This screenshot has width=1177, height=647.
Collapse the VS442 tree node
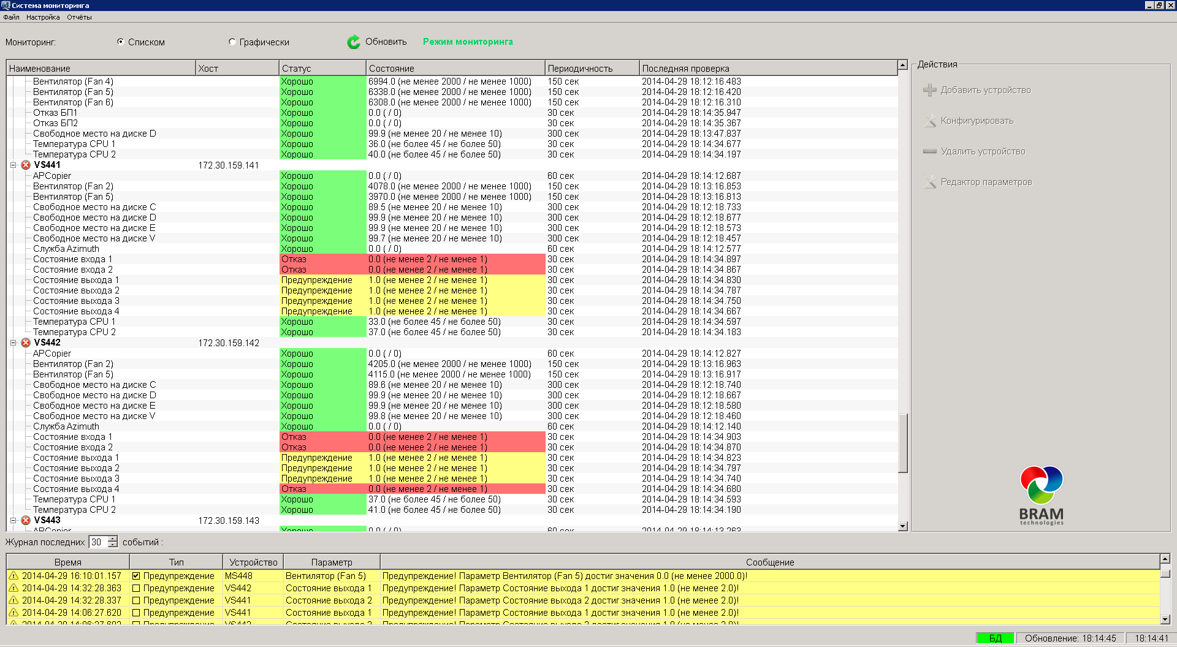(x=13, y=342)
